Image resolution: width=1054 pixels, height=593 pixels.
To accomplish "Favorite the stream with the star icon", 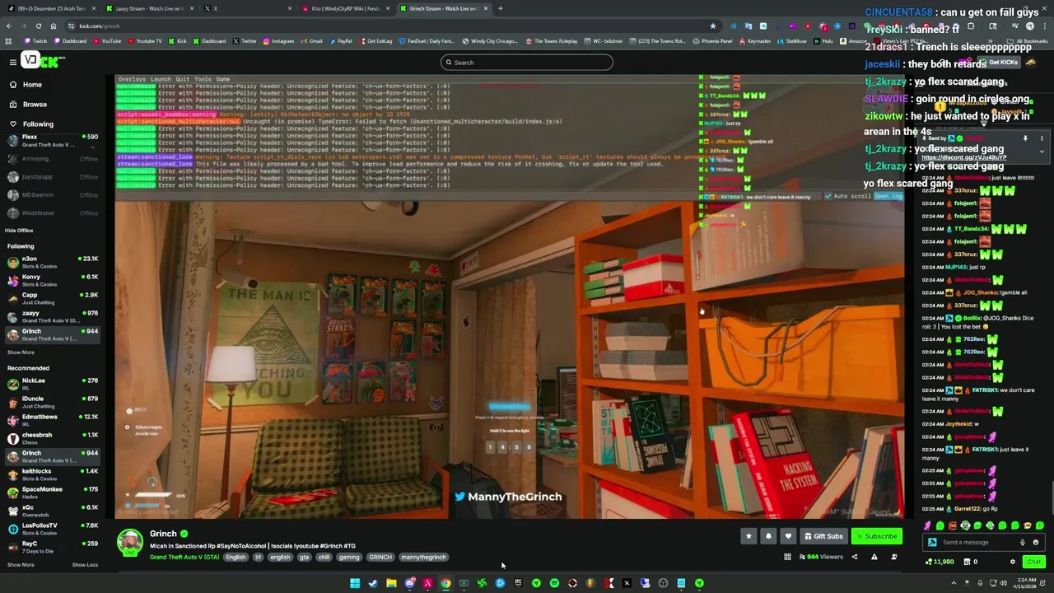I will [x=749, y=536].
